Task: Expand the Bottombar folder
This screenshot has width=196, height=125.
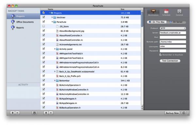Action: pos(55,81)
